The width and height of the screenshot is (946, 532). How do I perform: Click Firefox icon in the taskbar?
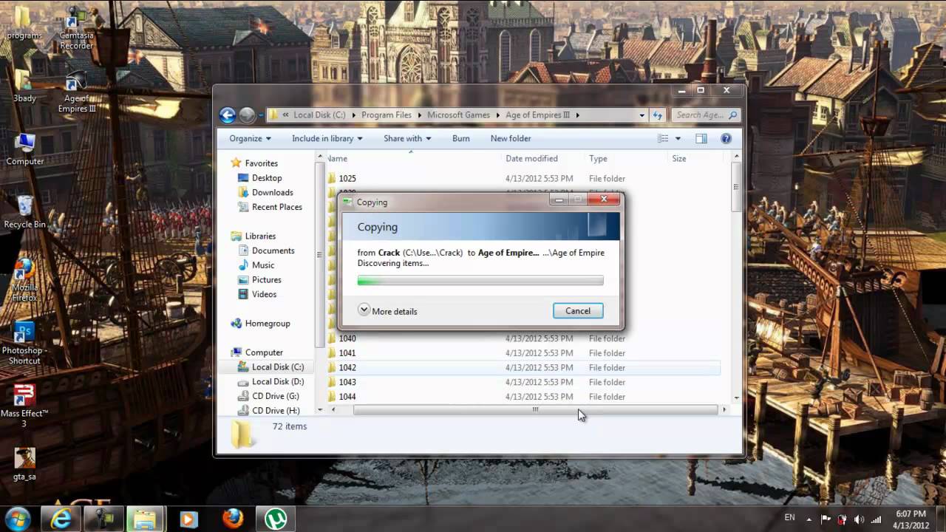[233, 519]
